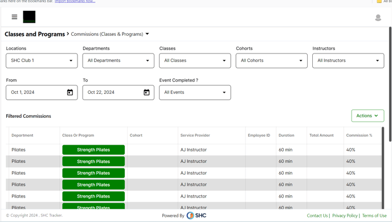Open the To date calendar icon

(x=146, y=92)
